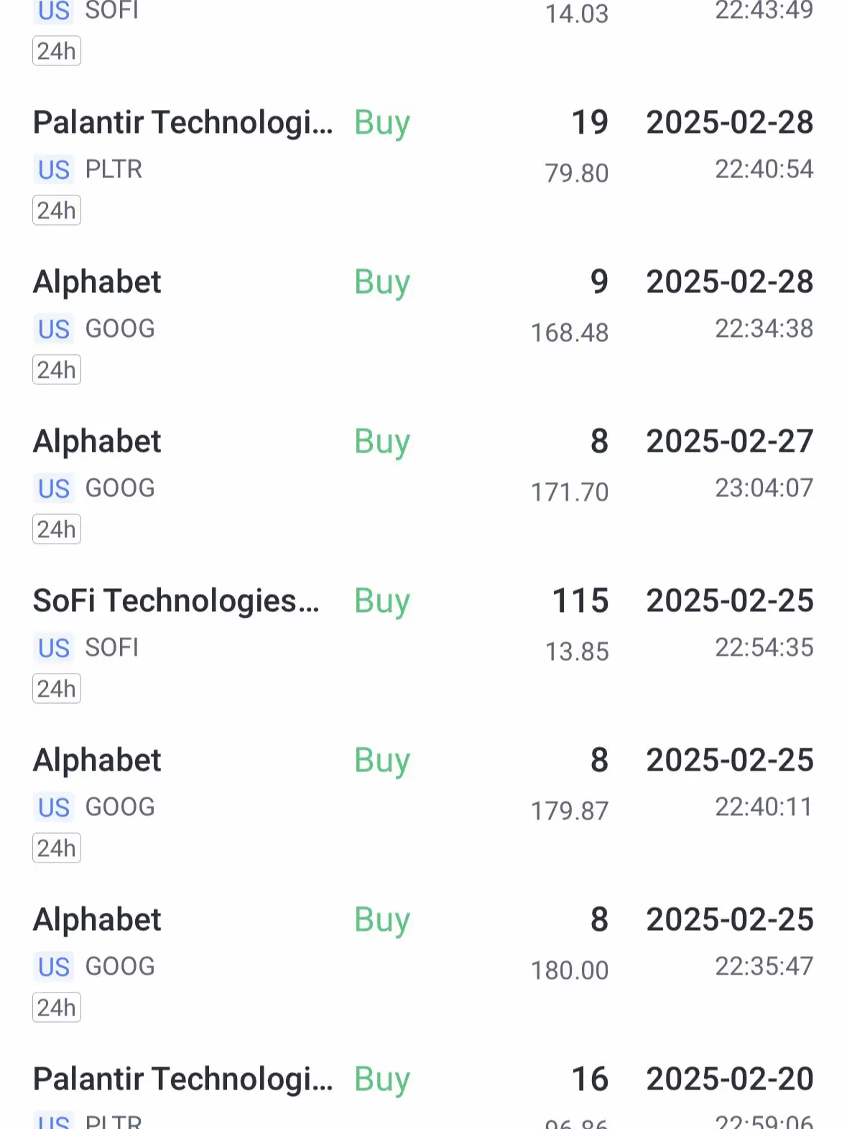847x1129 pixels.
Task: Tap the 22:40:54 time on the Palantir order
Action: (x=764, y=169)
